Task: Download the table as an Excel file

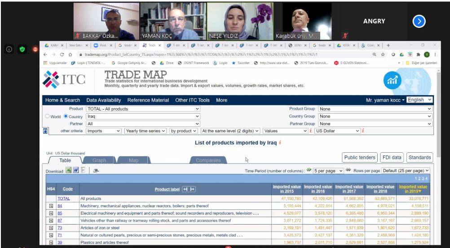Action: coord(68,170)
